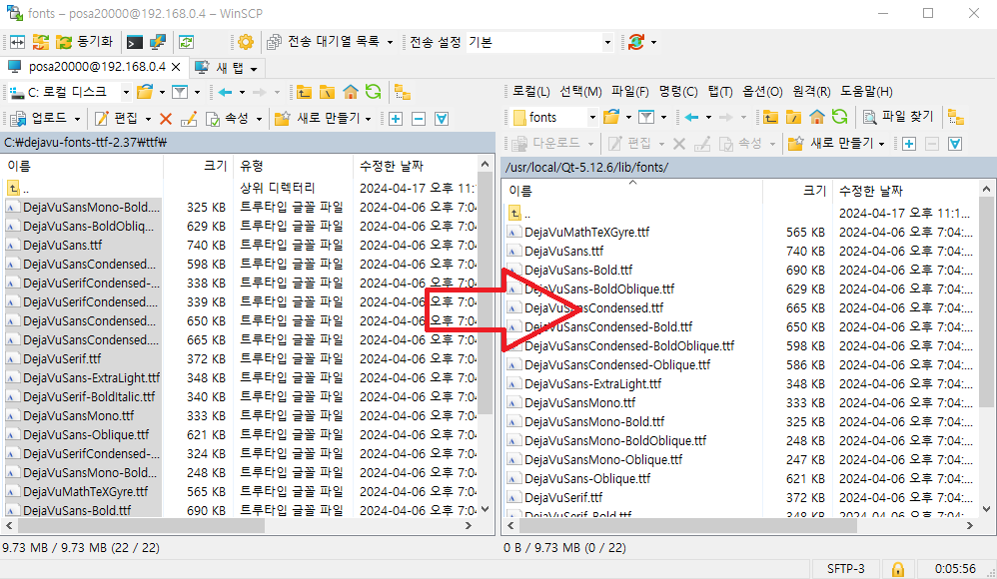Open the console terminal icon
Image resolution: width=997 pixels, height=579 pixels.
point(134,42)
